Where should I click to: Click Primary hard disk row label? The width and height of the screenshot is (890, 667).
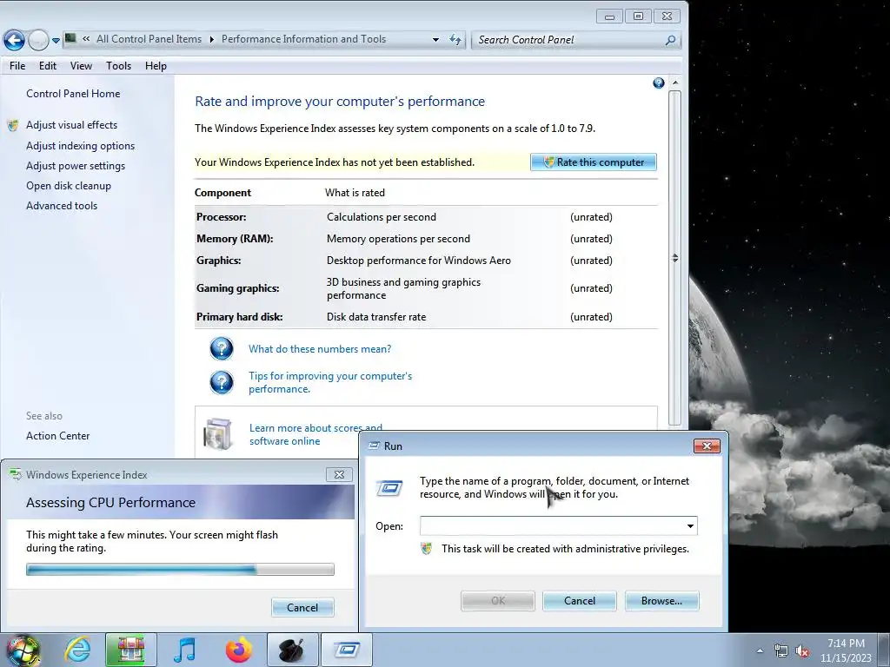tap(240, 317)
